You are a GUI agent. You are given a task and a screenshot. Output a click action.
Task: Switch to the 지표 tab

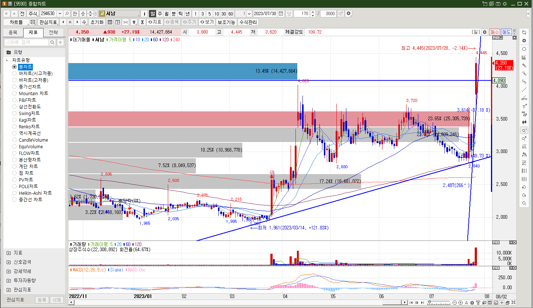(33, 32)
